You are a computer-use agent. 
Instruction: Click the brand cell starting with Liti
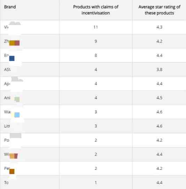tap(30, 126)
